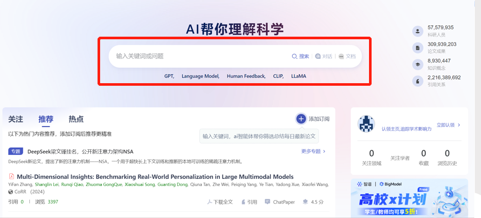Open the 高校x计划 BigModel banner
The width and height of the screenshot is (481, 218).
pyautogui.click(x=409, y=198)
